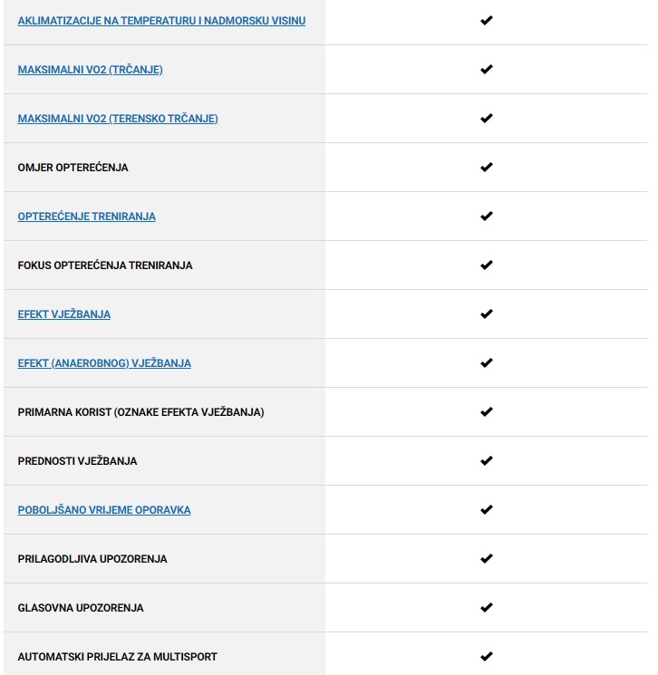Click checkmark for Opterećenje treniranja row
This screenshot has width=658, height=675.
click(x=487, y=216)
